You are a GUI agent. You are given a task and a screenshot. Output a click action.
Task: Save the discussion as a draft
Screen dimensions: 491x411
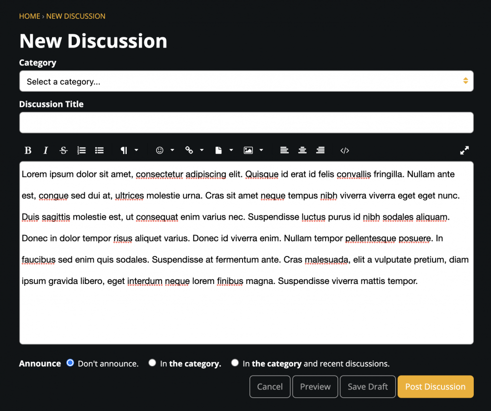pyautogui.click(x=367, y=386)
